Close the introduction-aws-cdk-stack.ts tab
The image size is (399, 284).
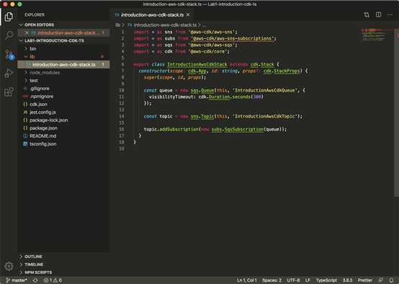[188, 15]
